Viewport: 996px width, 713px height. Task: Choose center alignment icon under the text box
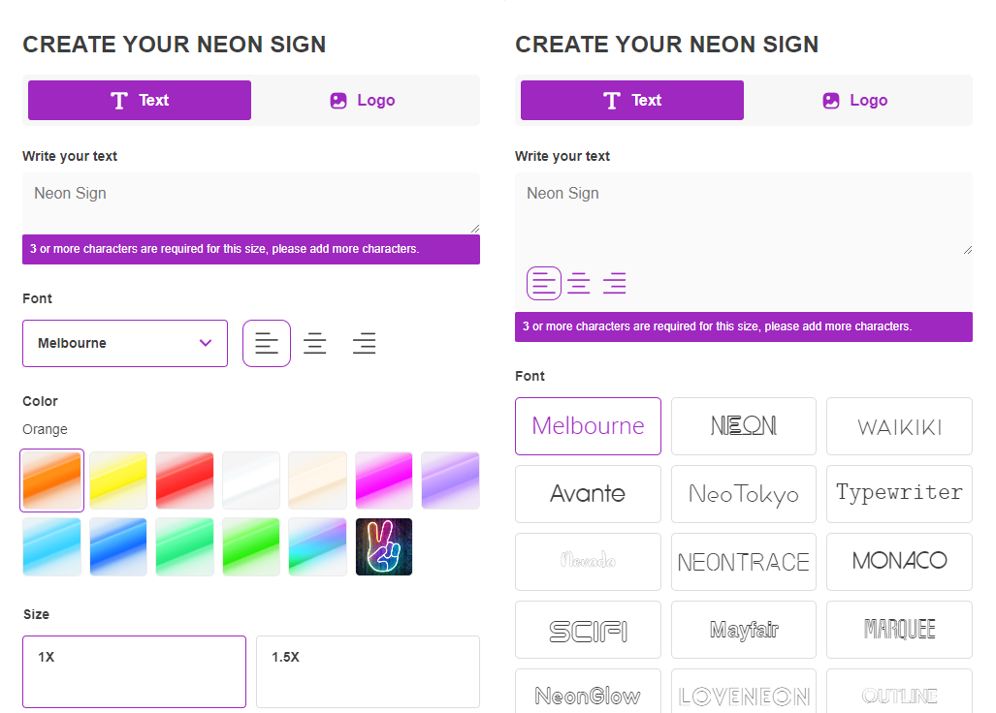579,283
